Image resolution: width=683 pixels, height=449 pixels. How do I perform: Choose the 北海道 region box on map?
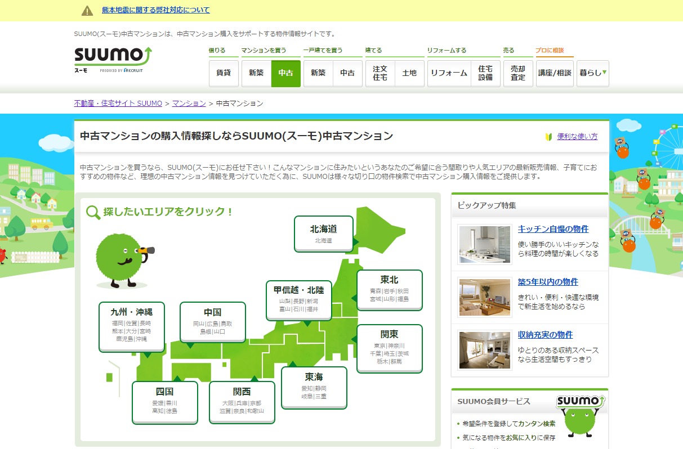coord(324,234)
